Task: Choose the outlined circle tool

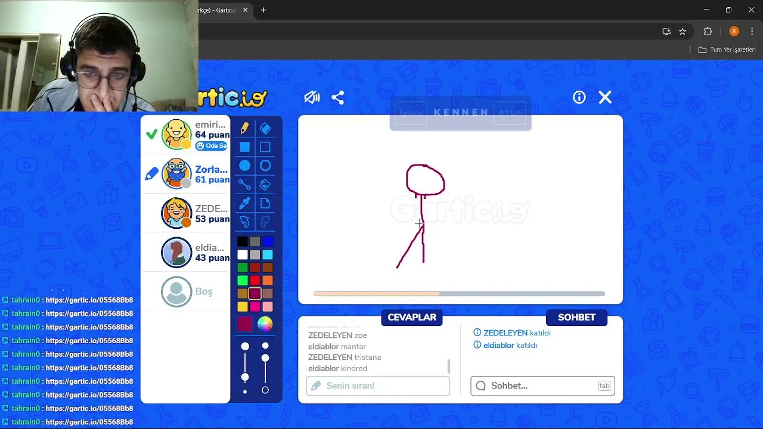Action: [265, 166]
